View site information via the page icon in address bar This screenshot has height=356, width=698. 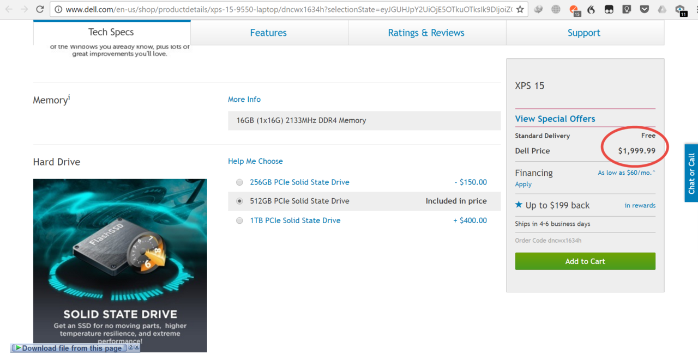click(x=58, y=9)
